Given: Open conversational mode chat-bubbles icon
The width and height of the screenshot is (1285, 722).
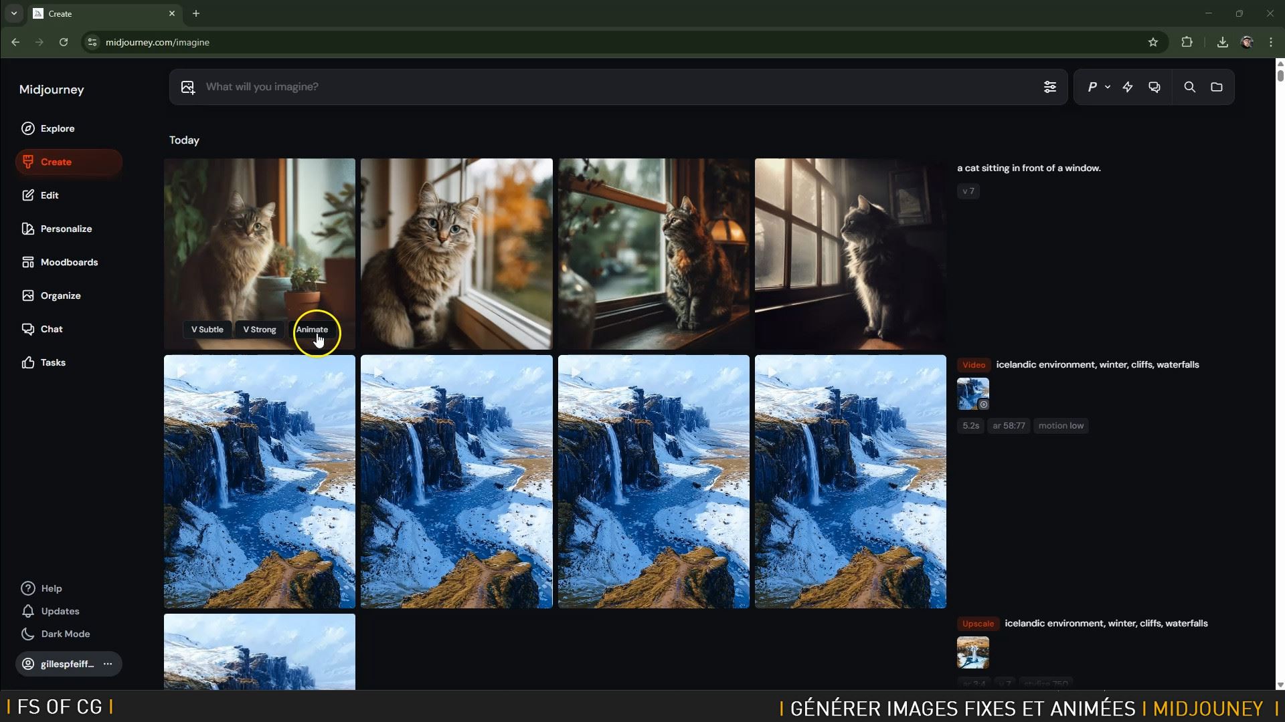Looking at the screenshot, I should tap(1154, 87).
